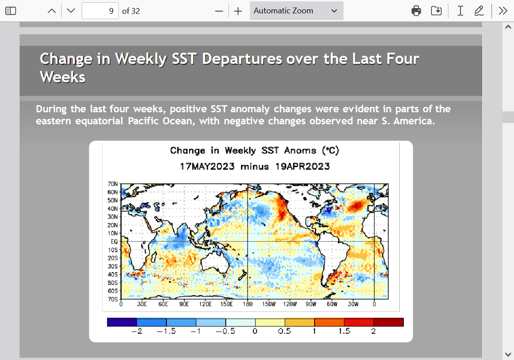Screen dimensions: 514x360
Task: Go to next page arrow
Action: pos(71,11)
